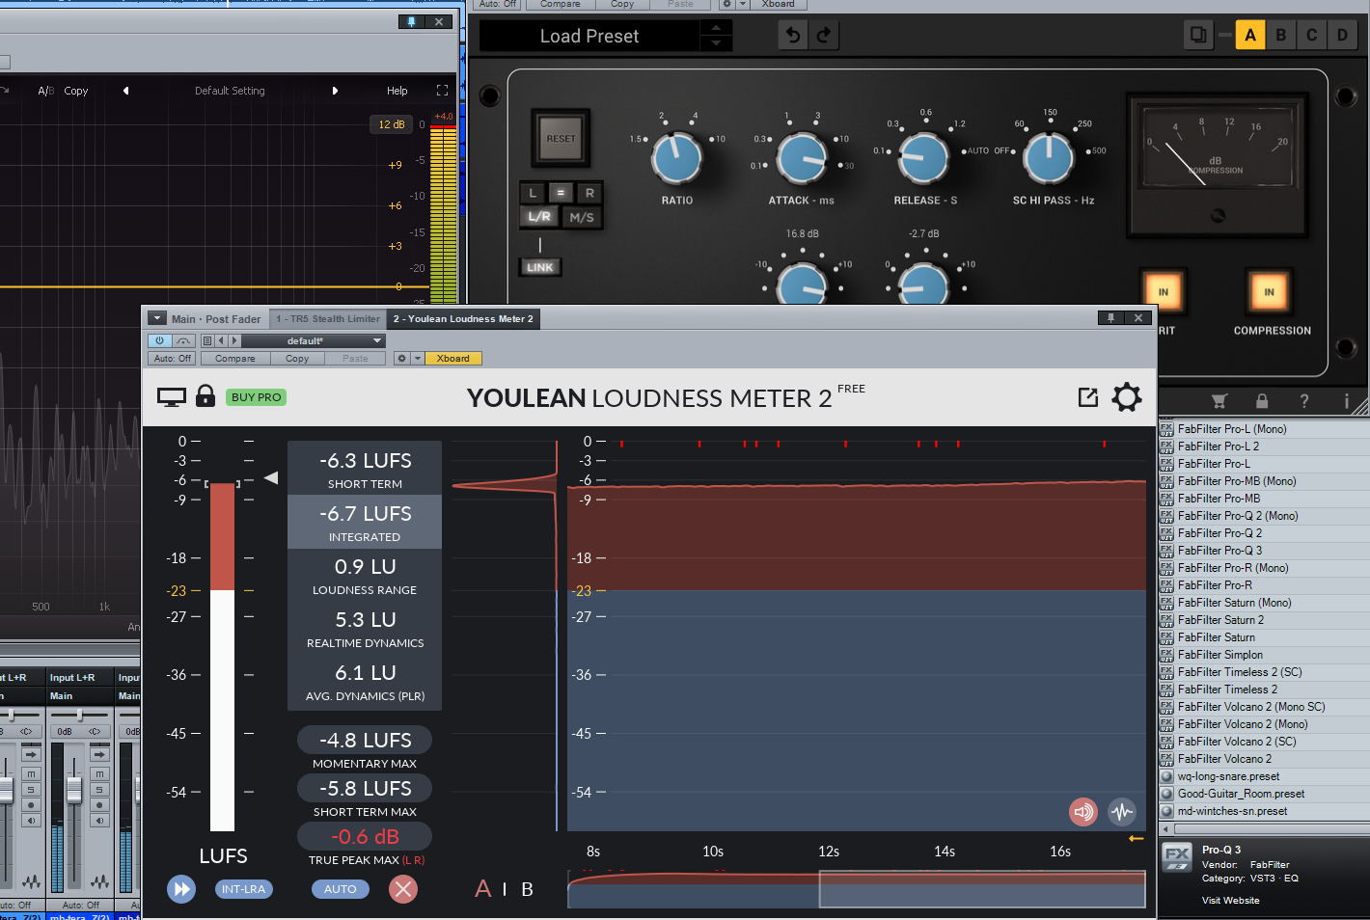Go to next preset arrow in Youlean toolbar
This screenshot has height=920, width=1370.
coord(233,340)
